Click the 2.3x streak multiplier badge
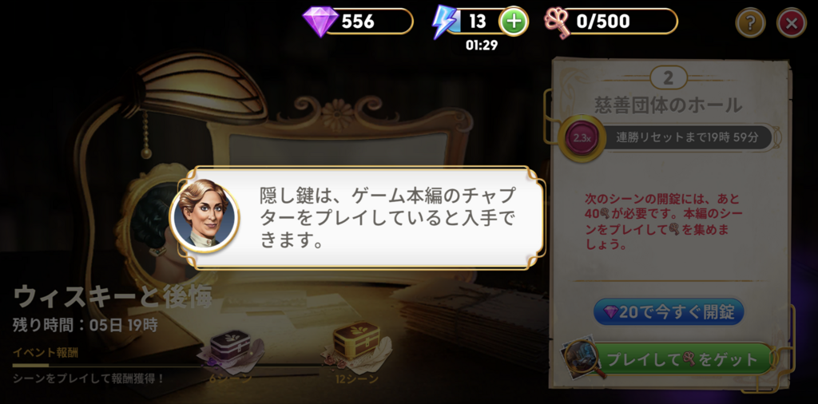 click(x=582, y=138)
